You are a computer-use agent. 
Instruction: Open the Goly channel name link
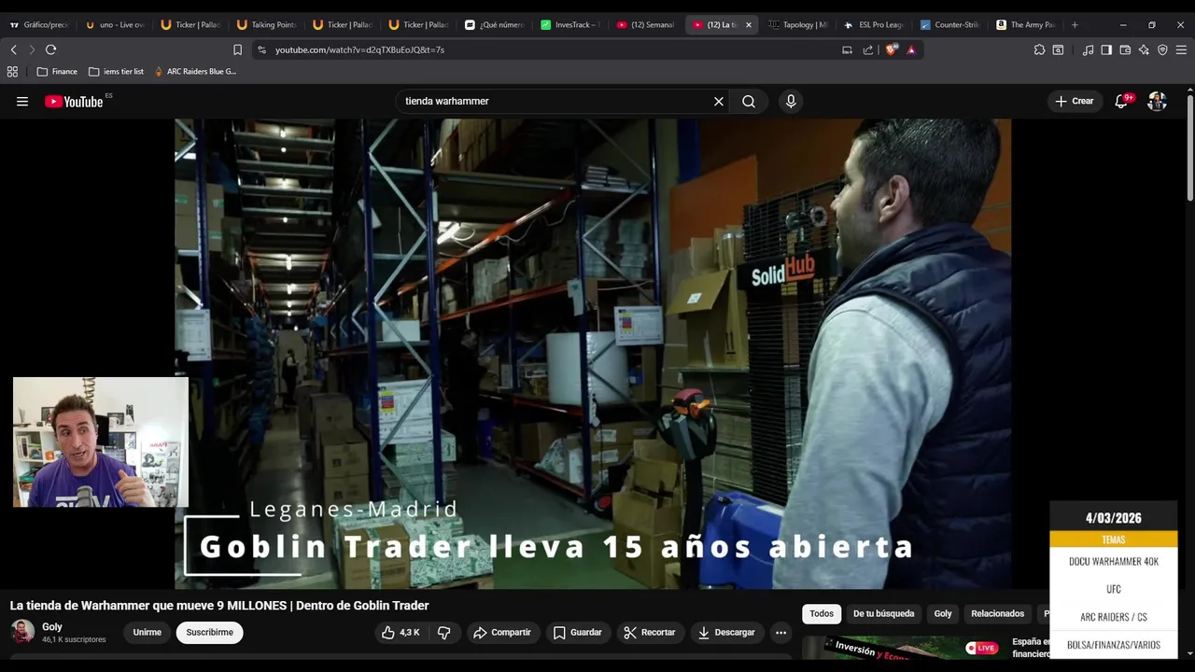(52, 627)
